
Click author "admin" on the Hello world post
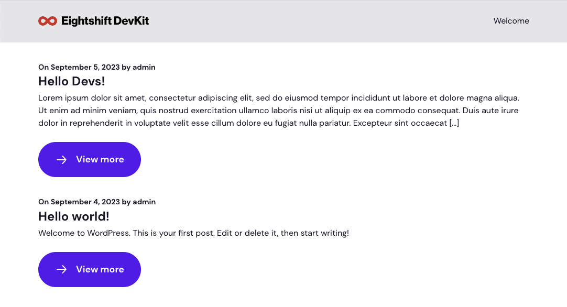(x=144, y=202)
